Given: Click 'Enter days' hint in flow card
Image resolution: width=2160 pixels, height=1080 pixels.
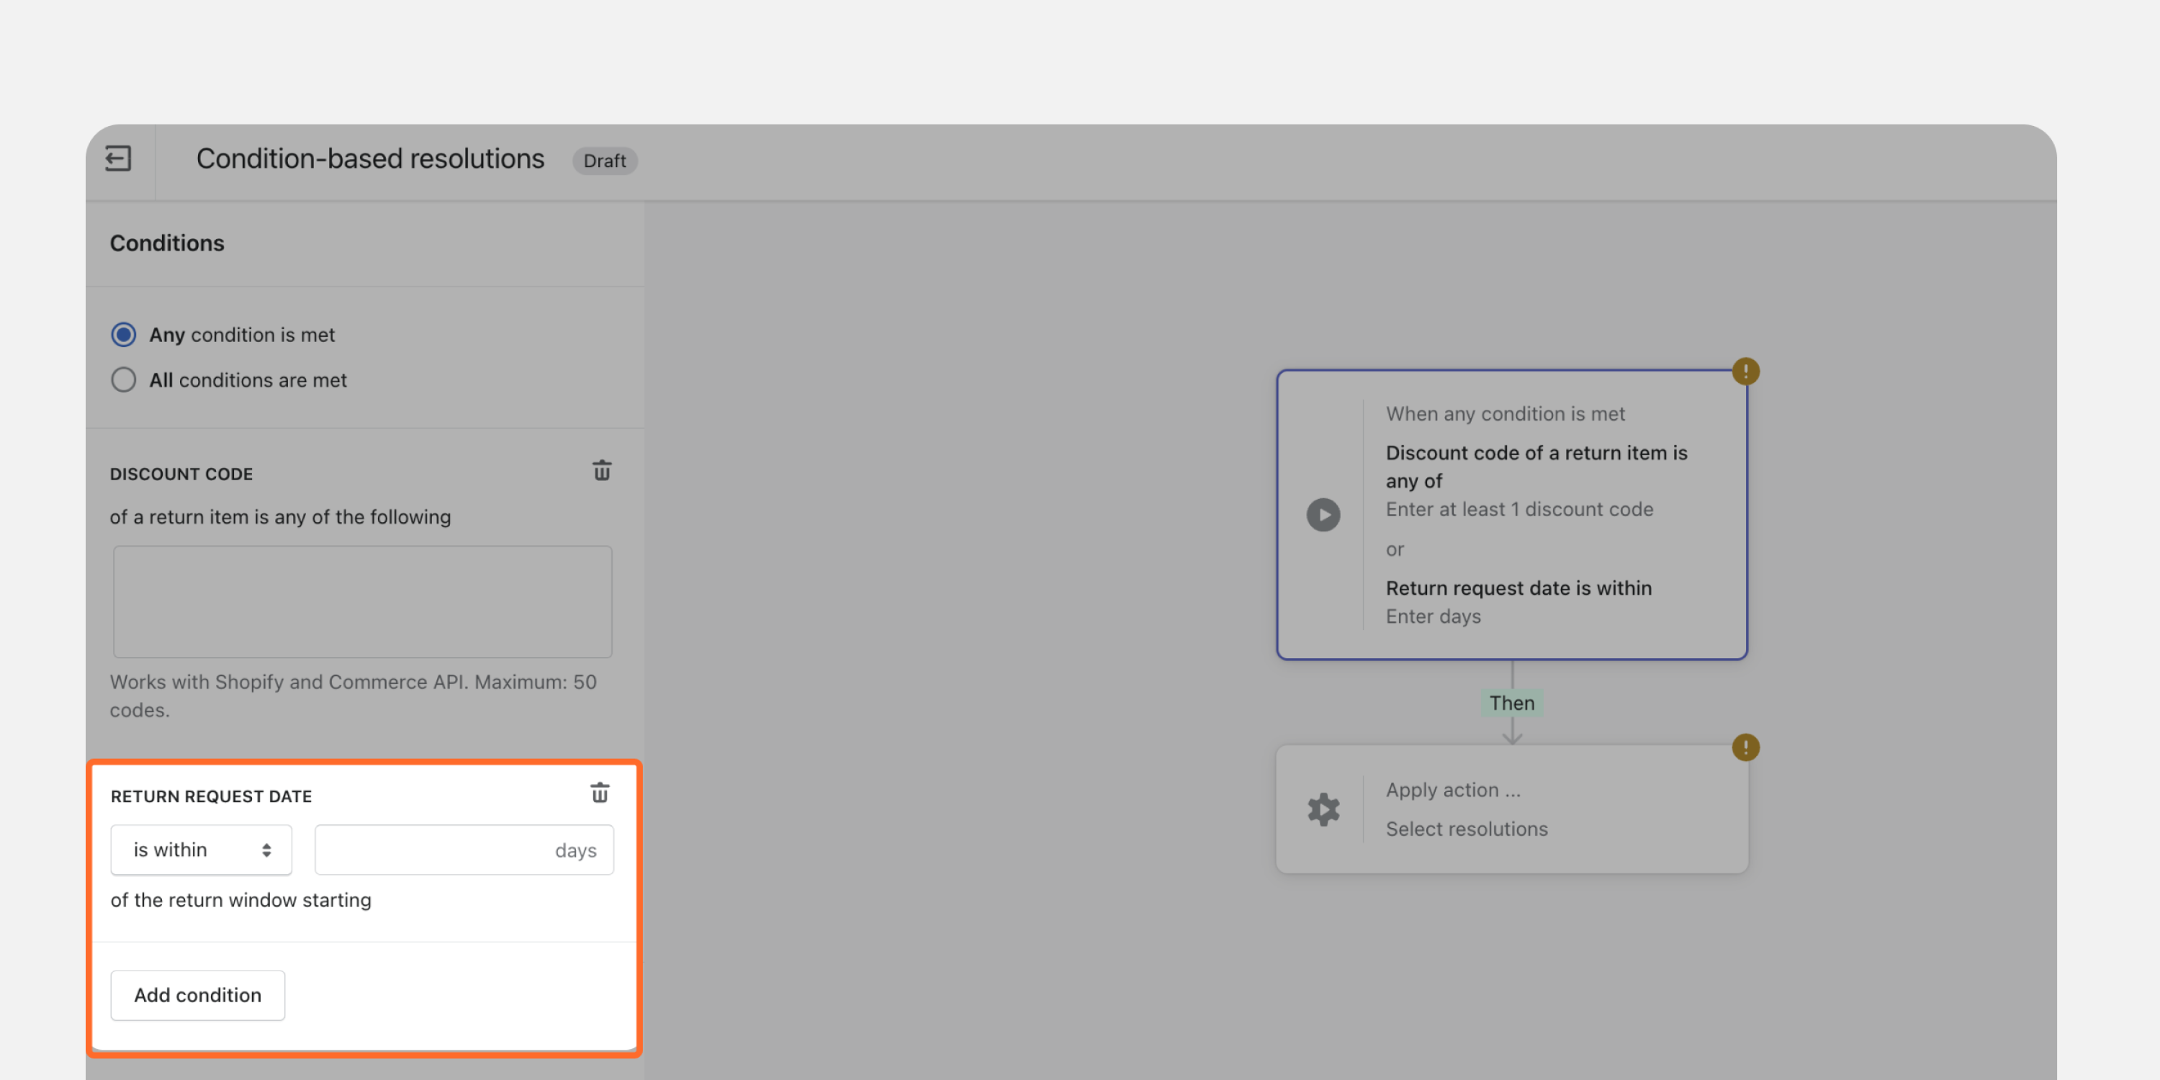Looking at the screenshot, I should coord(1433,616).
